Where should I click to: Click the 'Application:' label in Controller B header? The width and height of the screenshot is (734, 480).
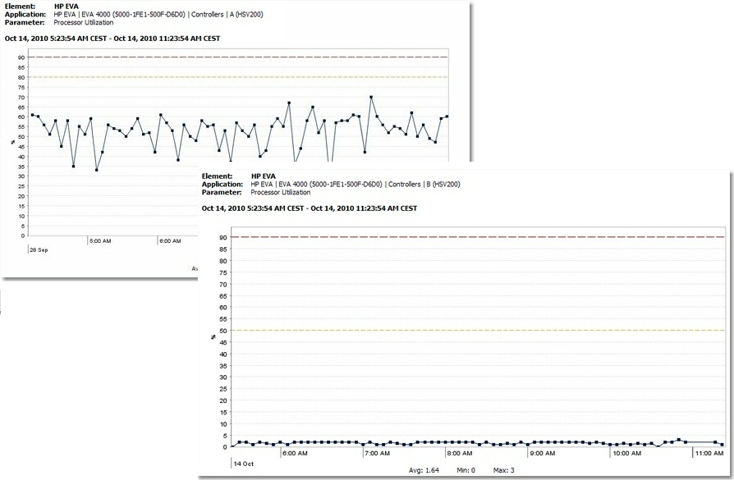(222, 185)
